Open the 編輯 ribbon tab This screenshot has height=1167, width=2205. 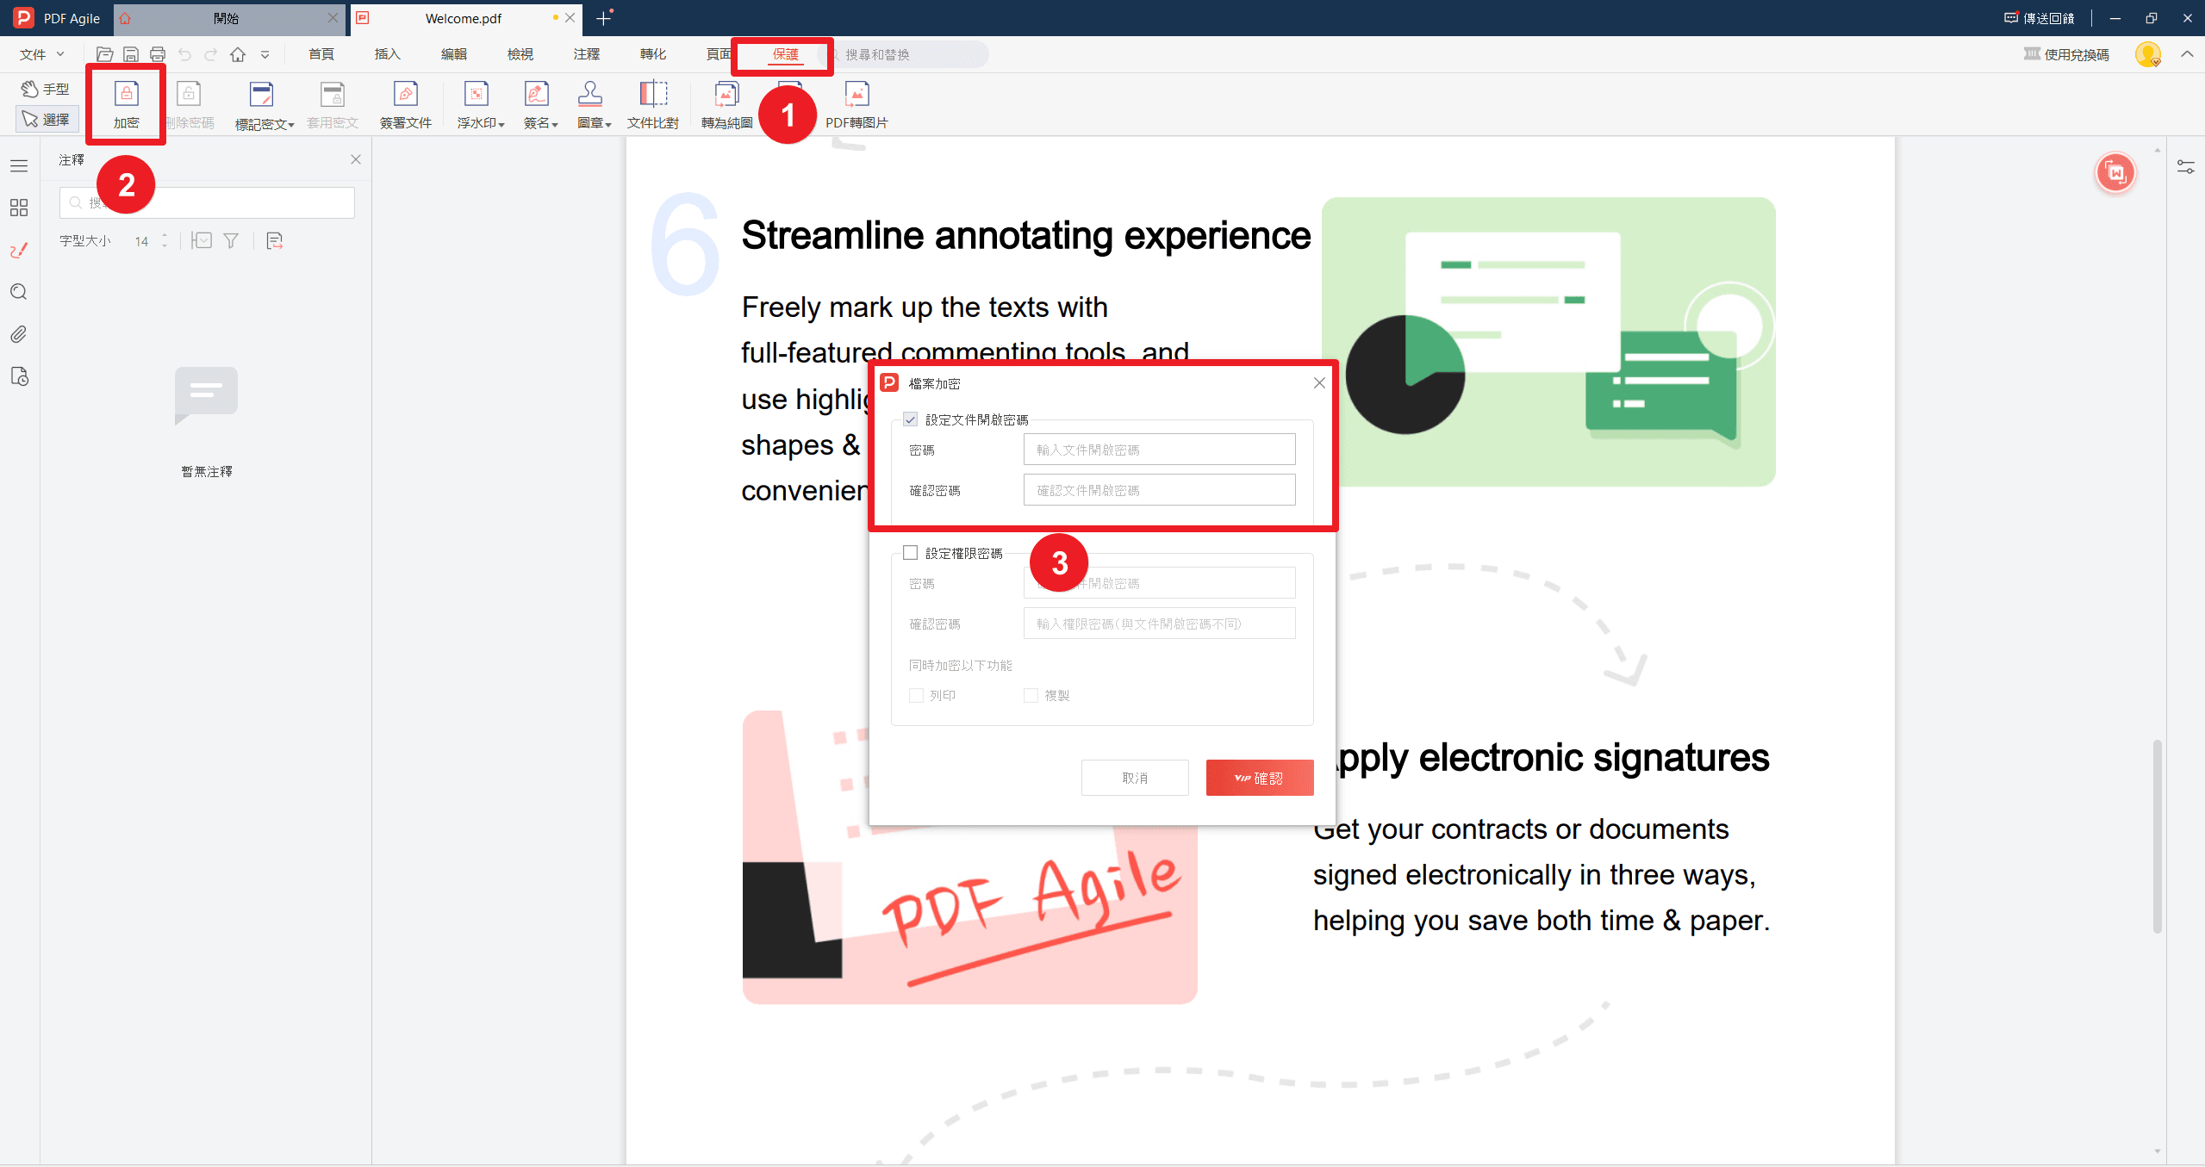[454, 54]
